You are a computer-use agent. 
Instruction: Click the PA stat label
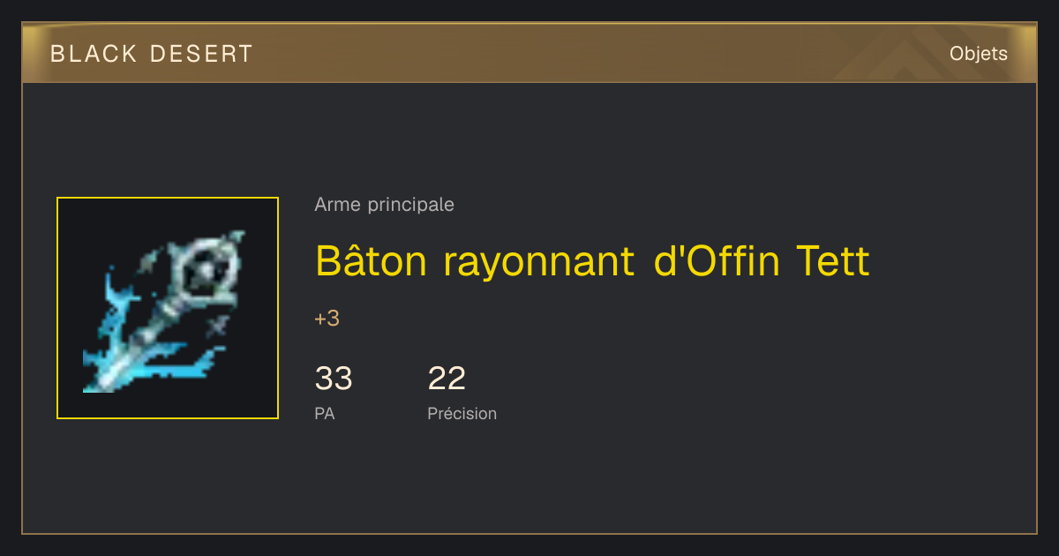click(325, 413)
